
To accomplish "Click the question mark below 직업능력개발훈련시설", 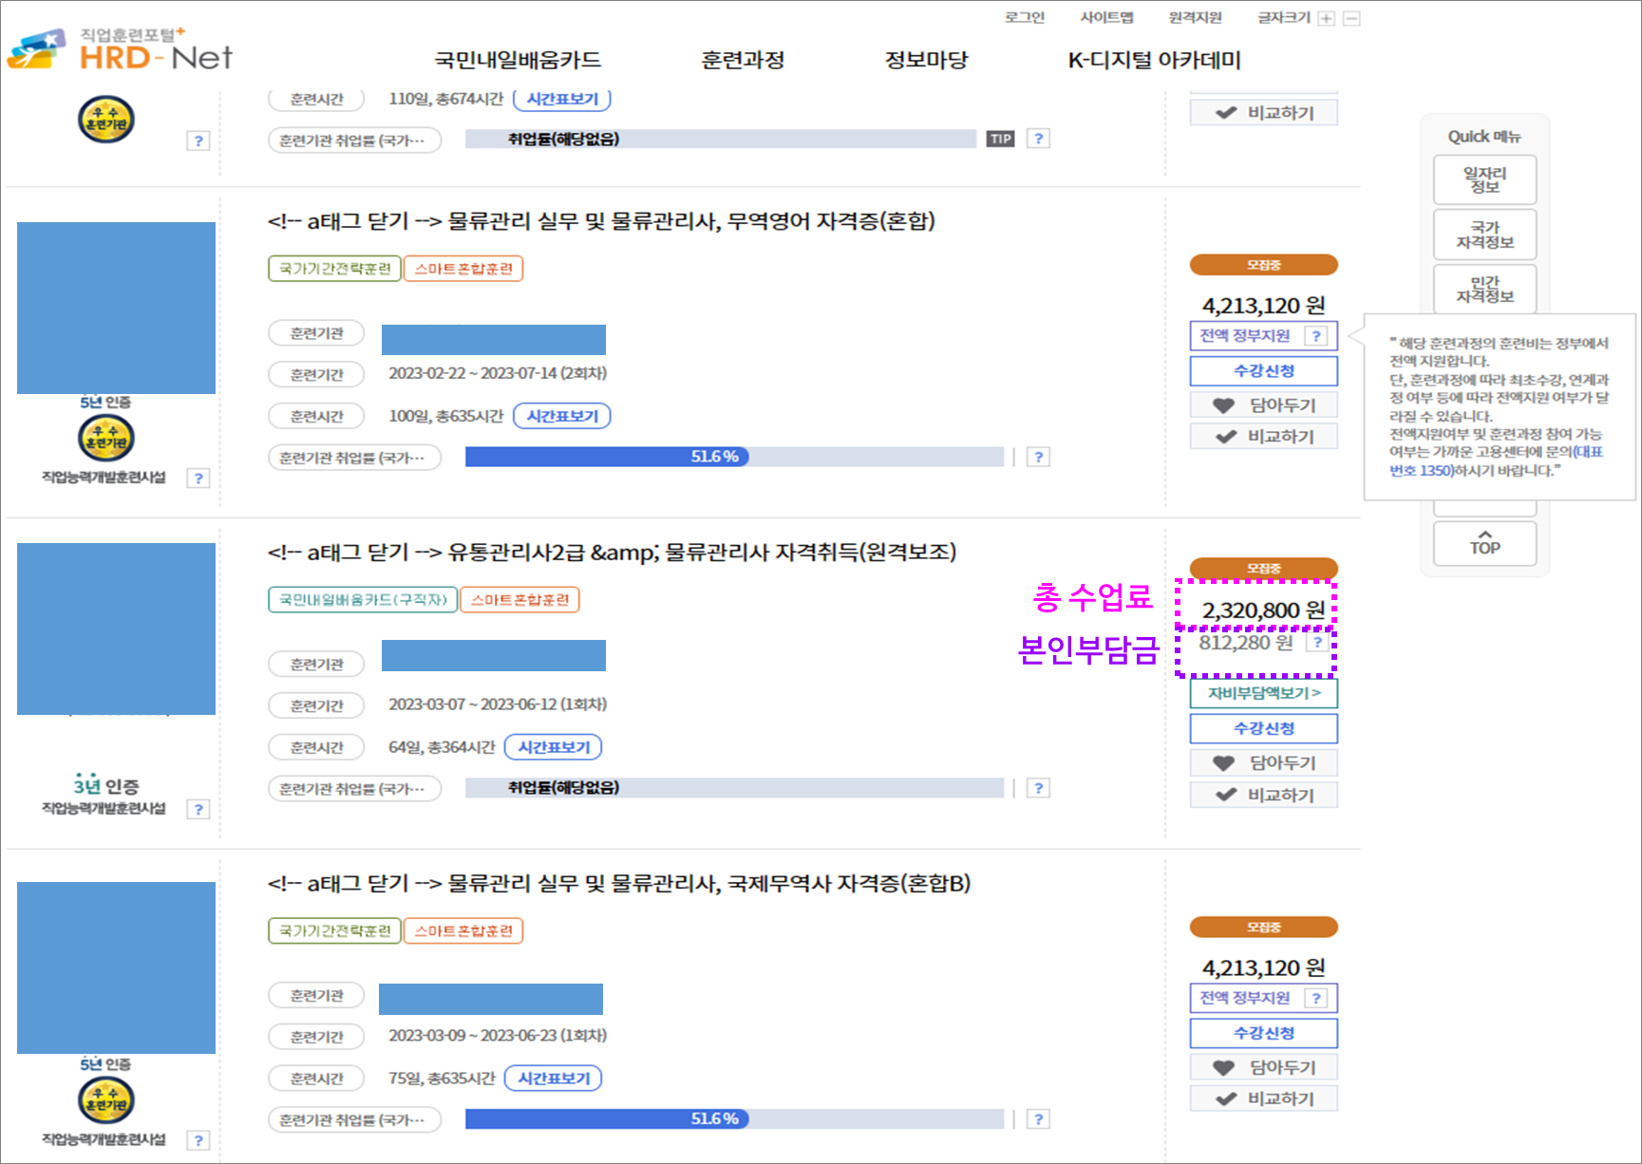I will 198,479.
